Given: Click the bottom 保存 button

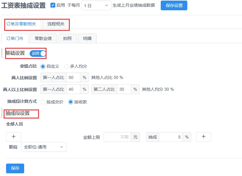Looking at the screenshot, I should (x=15, y=168).
